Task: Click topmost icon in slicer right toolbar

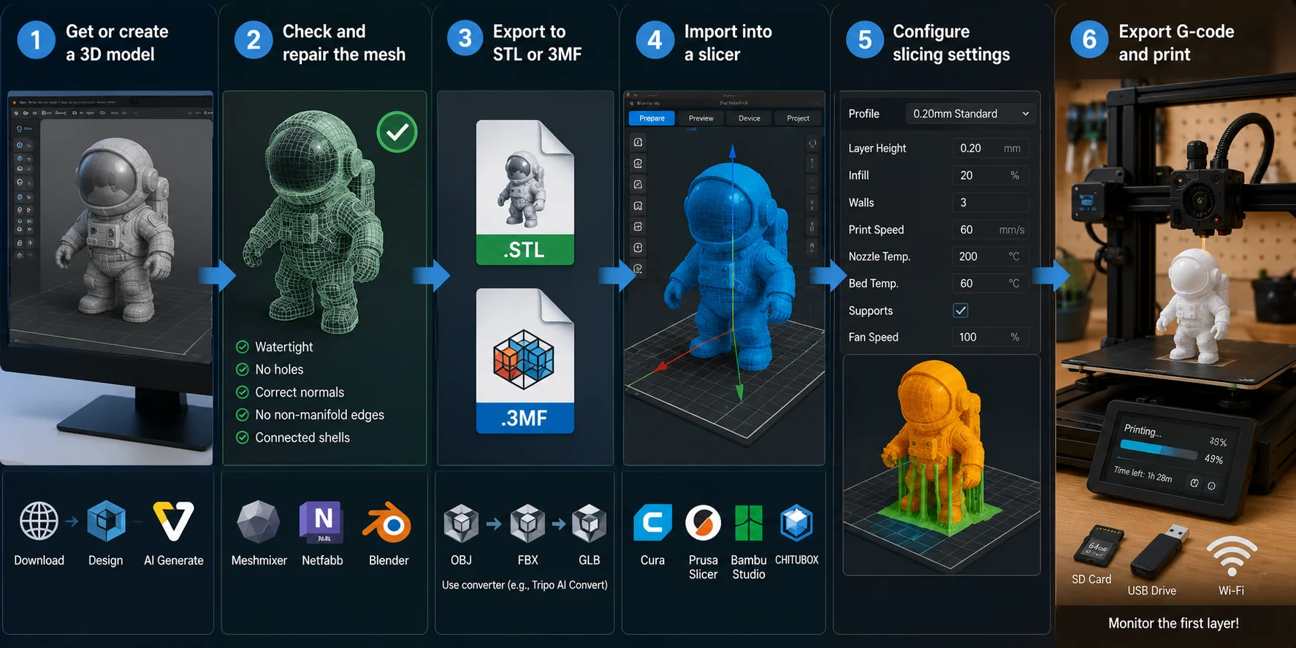Action: 812,143
